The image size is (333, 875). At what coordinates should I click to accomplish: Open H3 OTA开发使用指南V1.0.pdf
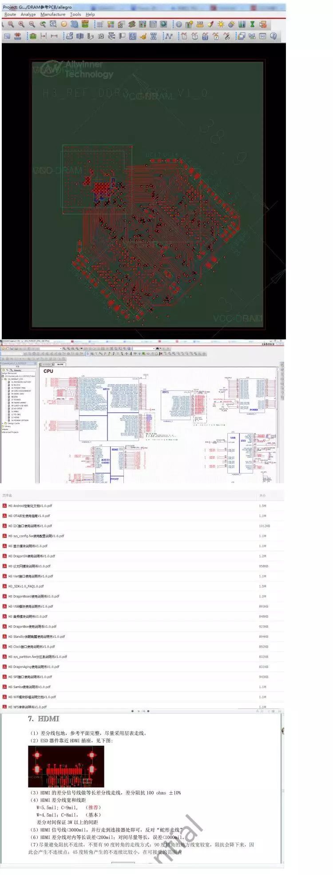coord(29,516)
